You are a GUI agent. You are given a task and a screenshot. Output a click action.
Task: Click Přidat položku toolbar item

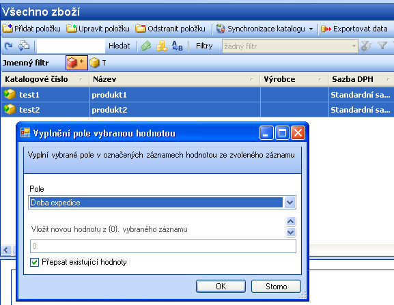[x=31, y=29]
